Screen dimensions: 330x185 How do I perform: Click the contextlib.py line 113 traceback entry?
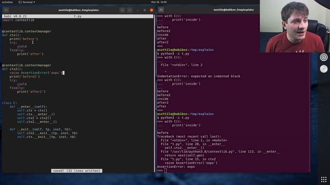point(220,152)
